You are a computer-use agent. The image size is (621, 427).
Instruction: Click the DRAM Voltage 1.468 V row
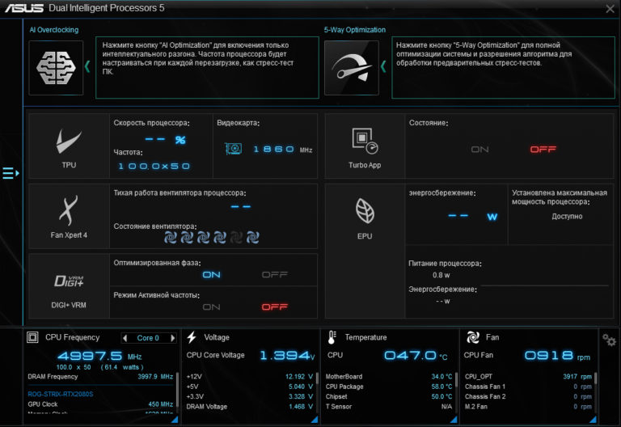pyautogui.click(x=250, y=407)
